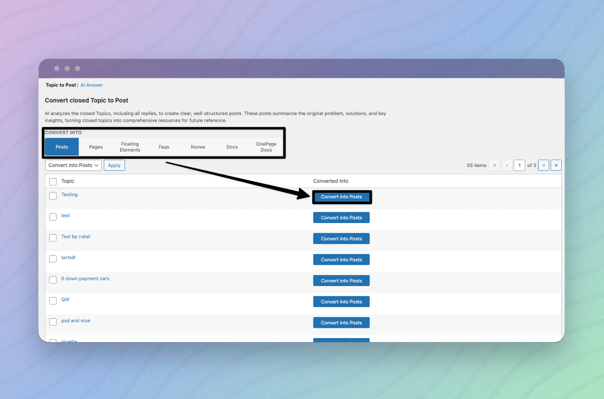Return to first page via « arrow
The height and width of the screenshot is (399, 604).
coord(495,165)
